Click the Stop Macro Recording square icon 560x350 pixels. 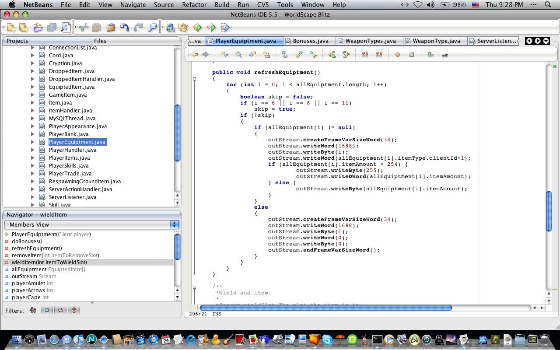point(412,55)
